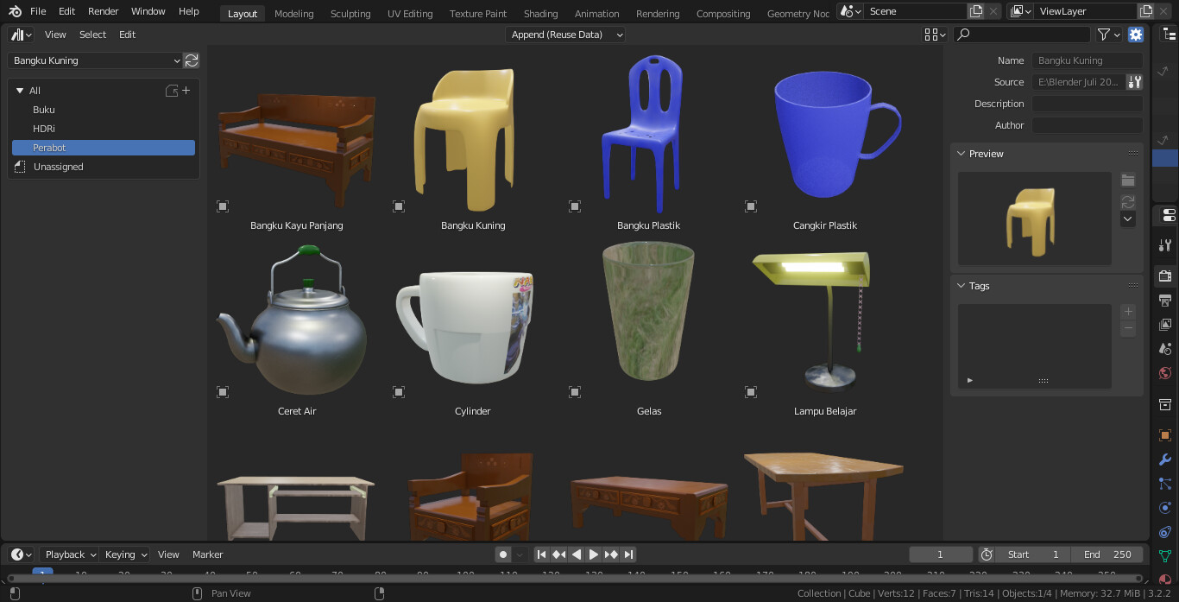Image resolution: width=1179 pixels, height=602 pixels.
Task: Switch to the UV Editing workspace tab
Action: (x=409, y=13)
